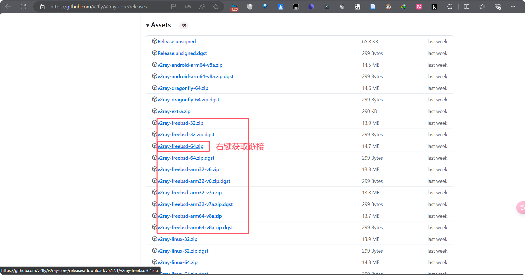Open browser essentials heart icon
This screenshot has height=275, width=525.
498,7
